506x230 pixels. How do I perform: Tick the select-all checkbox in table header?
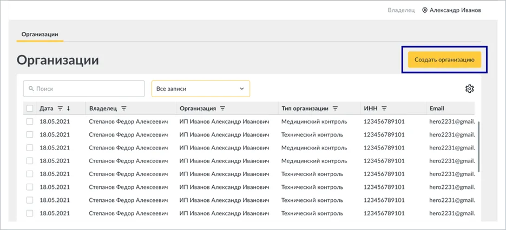coord(30,109)
